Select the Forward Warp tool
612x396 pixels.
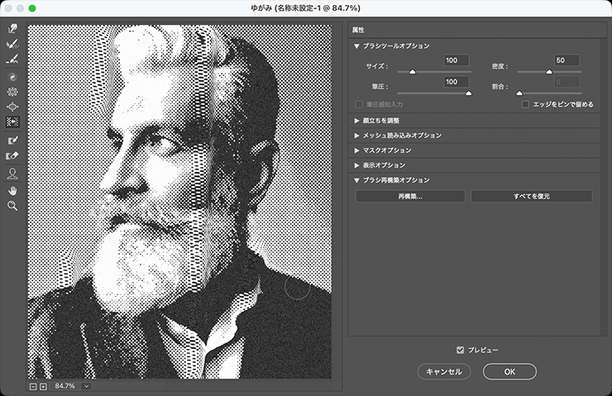12,29
